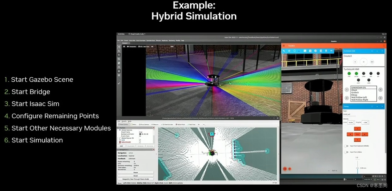Select the Focus Camera tool in RViz
Screen dimensions: 392x191
coord(144,124)
